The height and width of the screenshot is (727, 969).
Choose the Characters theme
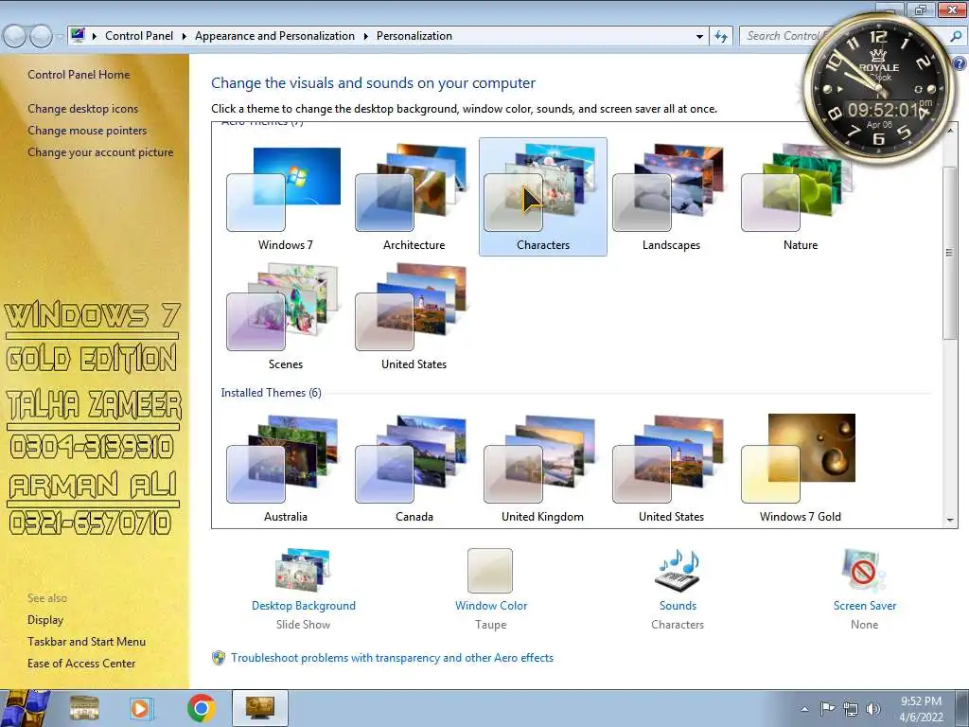pyautogui.click(x=542, y=197)
